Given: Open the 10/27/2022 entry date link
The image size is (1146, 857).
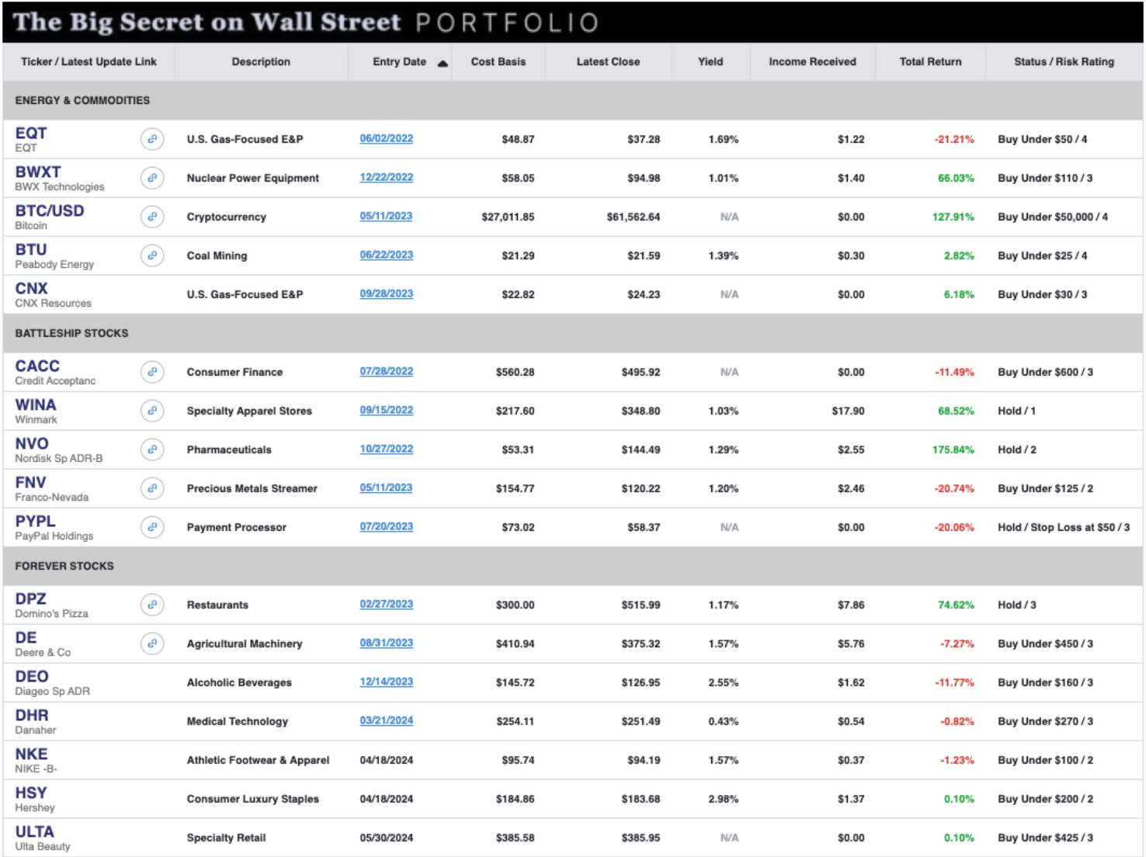Looking at the screenshot, I should [387, 449].
